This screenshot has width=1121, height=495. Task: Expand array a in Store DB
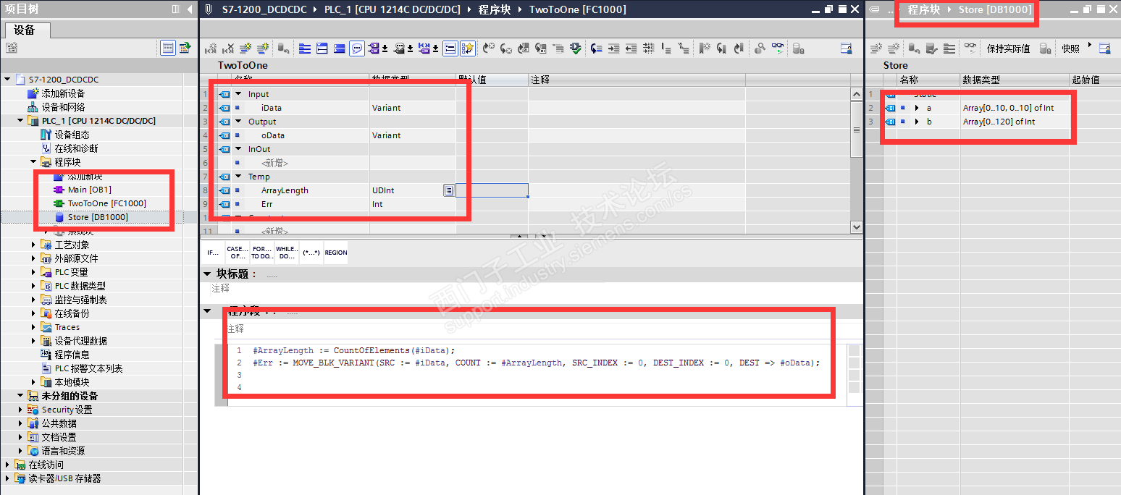point(917,108)
